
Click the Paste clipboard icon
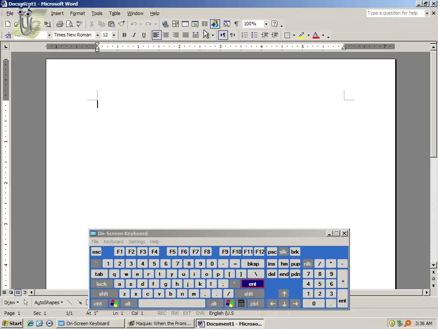point(112,24)
